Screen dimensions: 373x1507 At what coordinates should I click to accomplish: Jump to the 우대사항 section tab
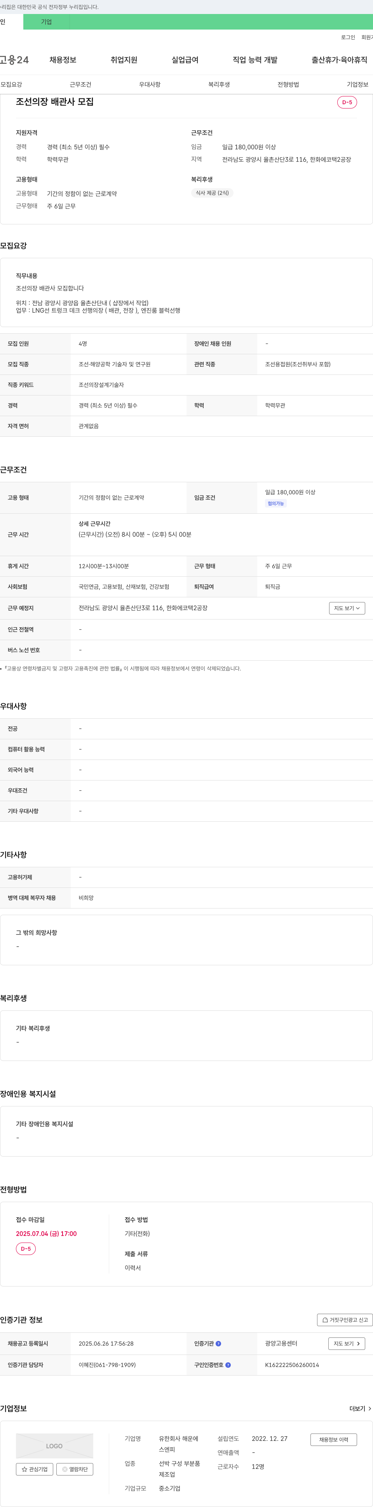point(150,85)
